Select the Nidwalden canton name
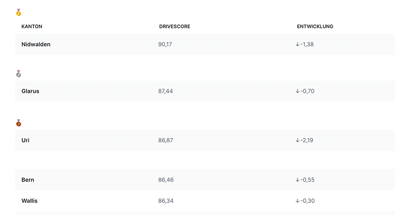Screen dimensions: 395x215 (x=36, y=44)
